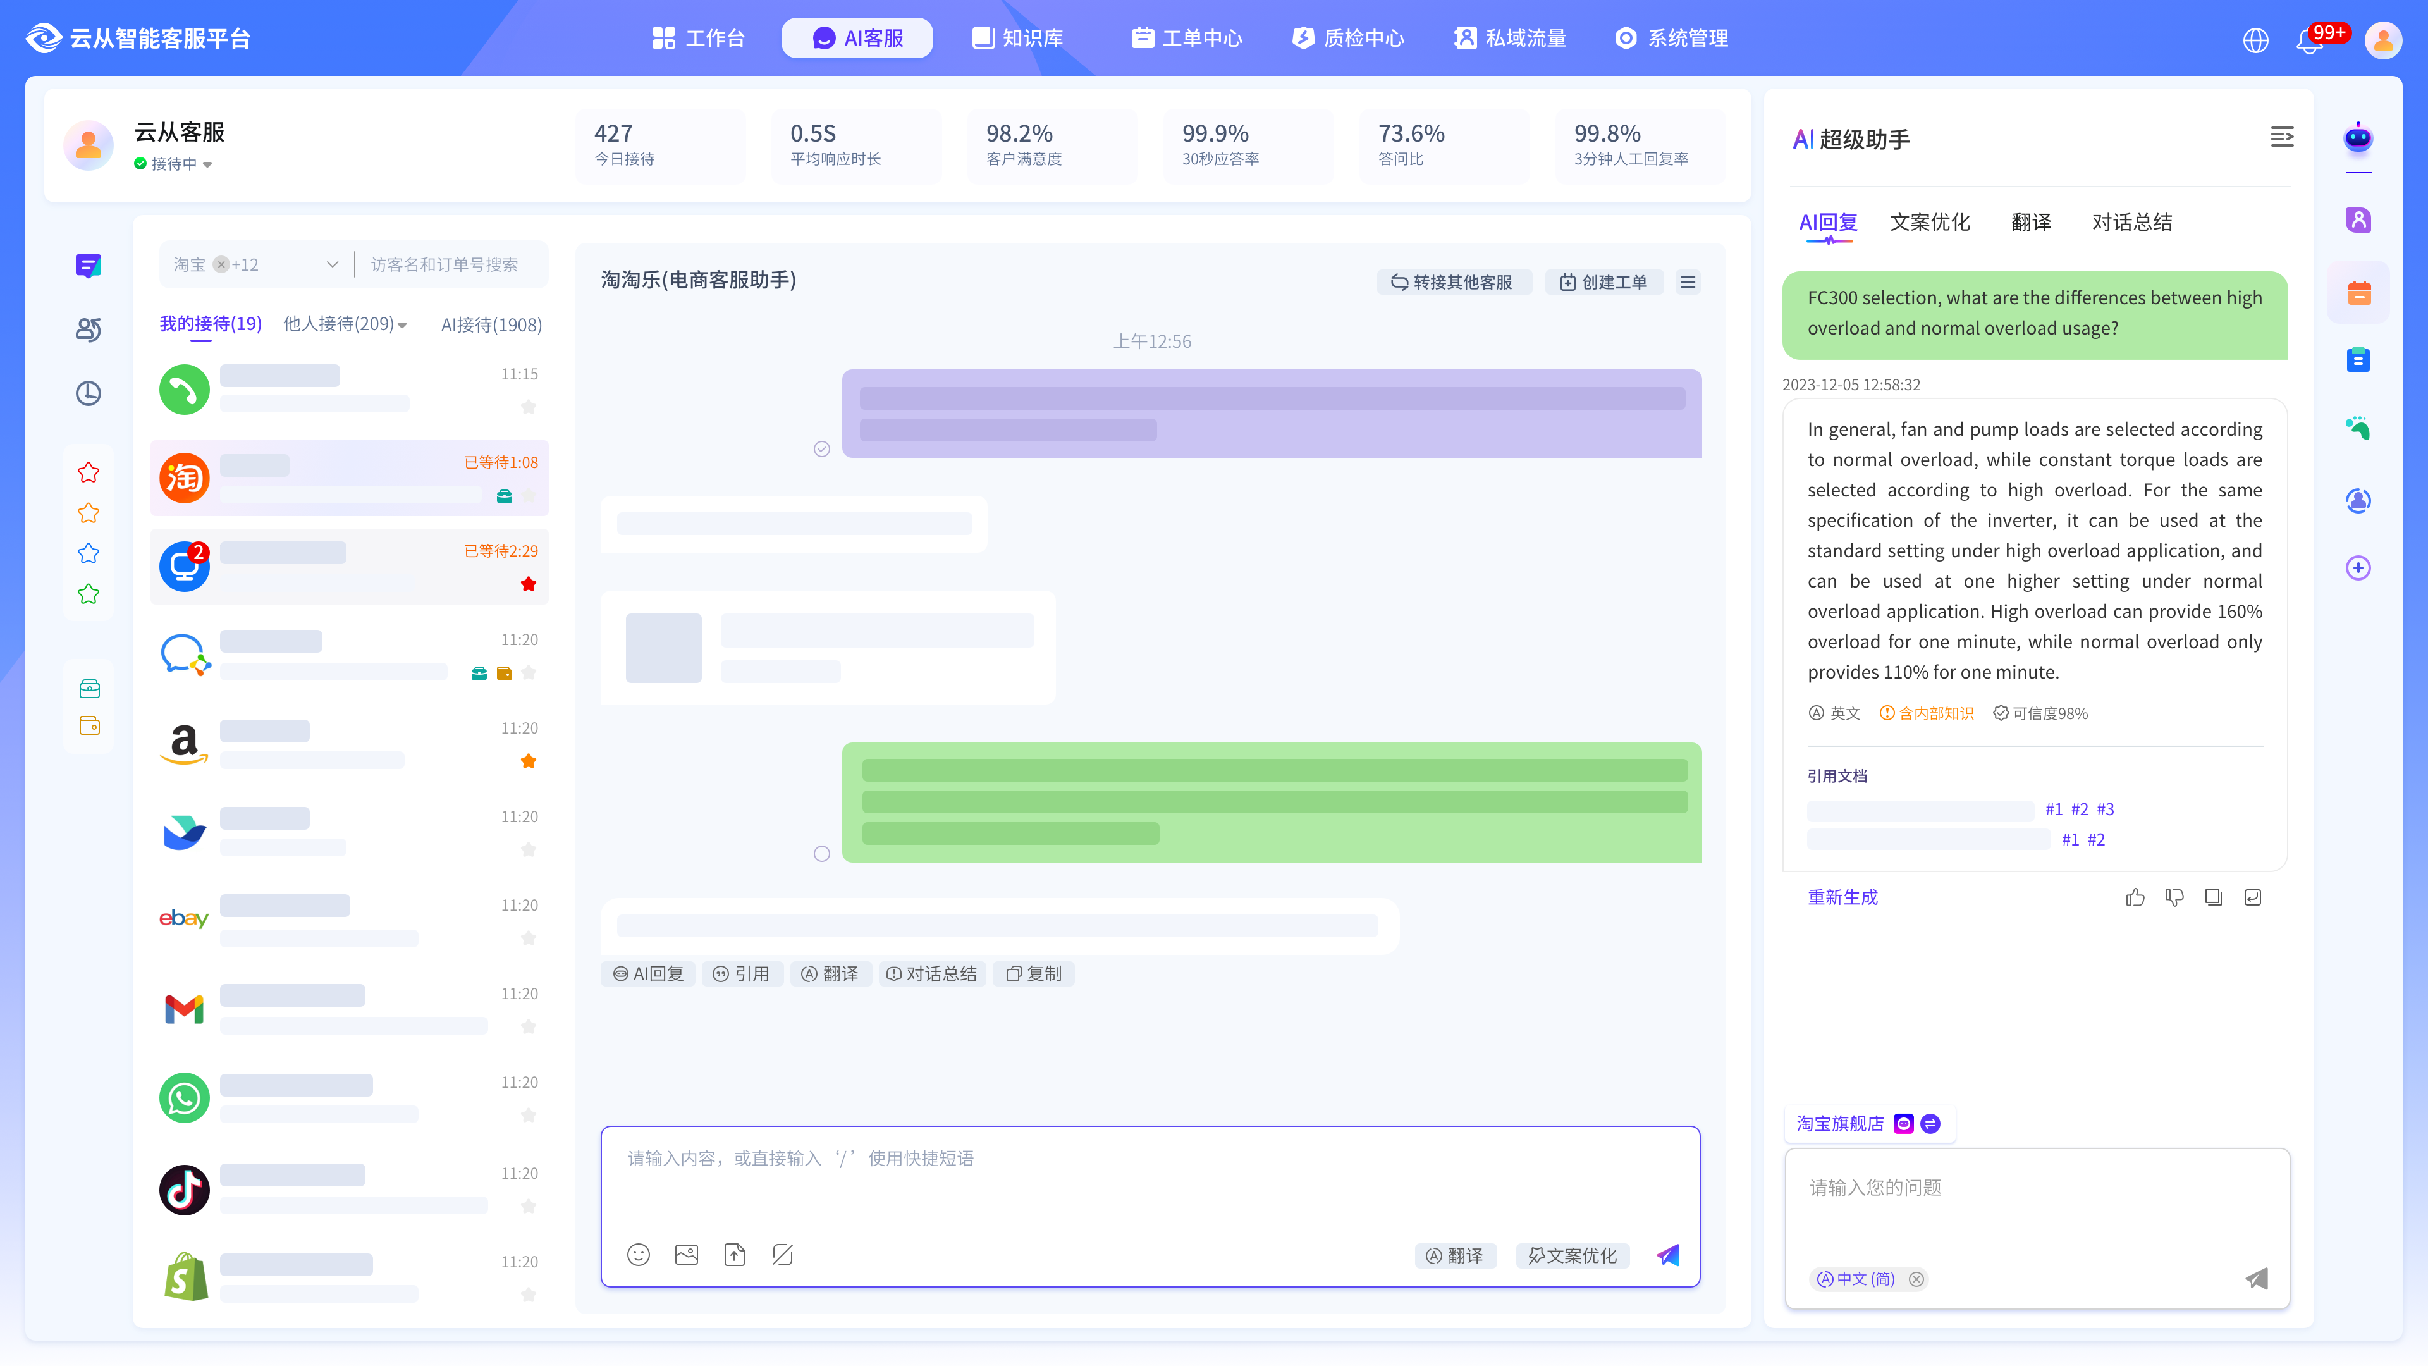Click the globe language icon in header

point(2255,40)
